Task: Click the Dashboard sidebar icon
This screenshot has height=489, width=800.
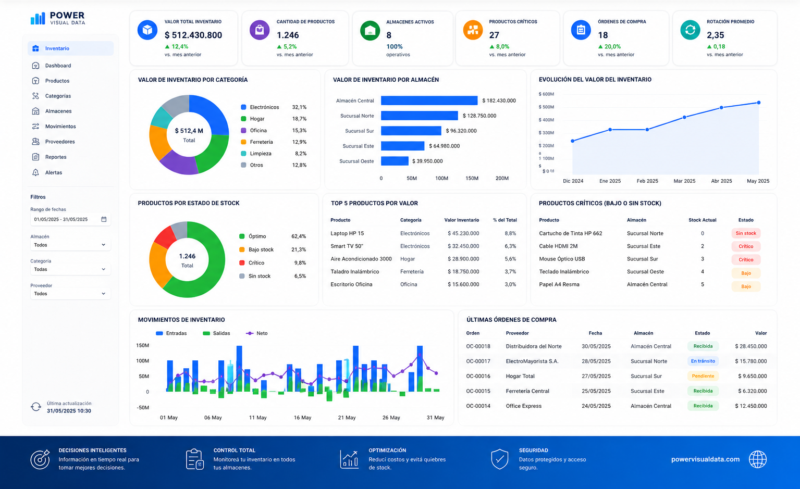Action: click(x=35, y=66)
